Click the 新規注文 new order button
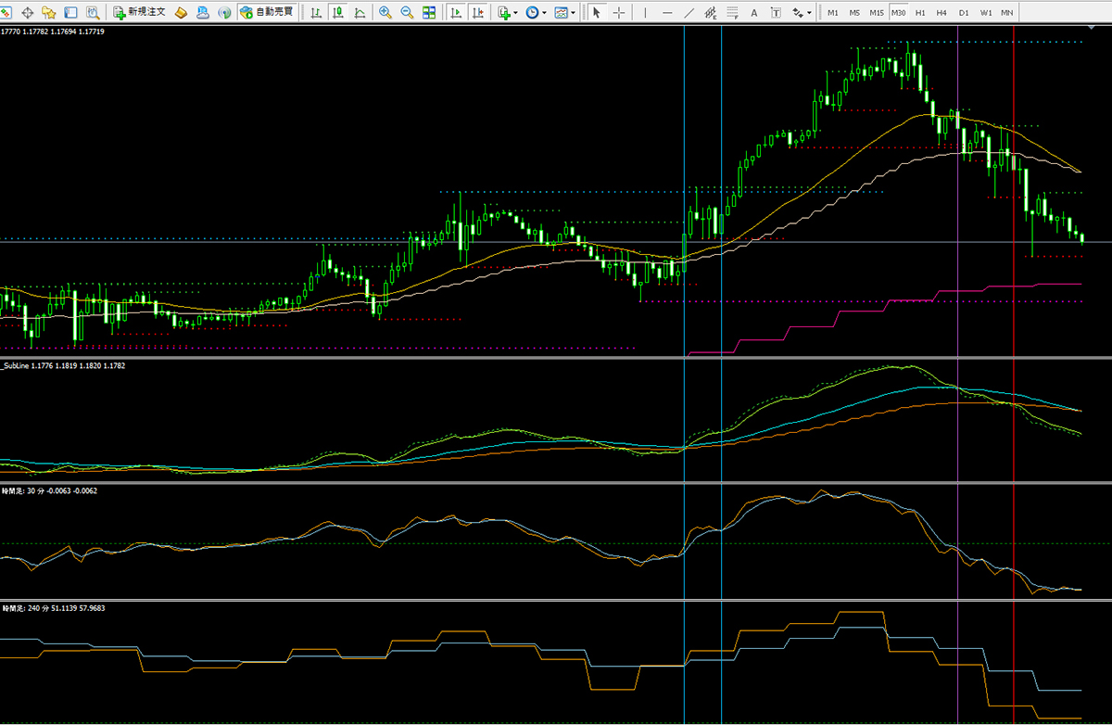This screenshot has width=1112, height=725. (x=139, y=13)
